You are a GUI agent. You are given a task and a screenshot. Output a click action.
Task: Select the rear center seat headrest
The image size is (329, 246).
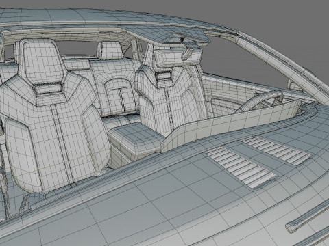point(110,51)
